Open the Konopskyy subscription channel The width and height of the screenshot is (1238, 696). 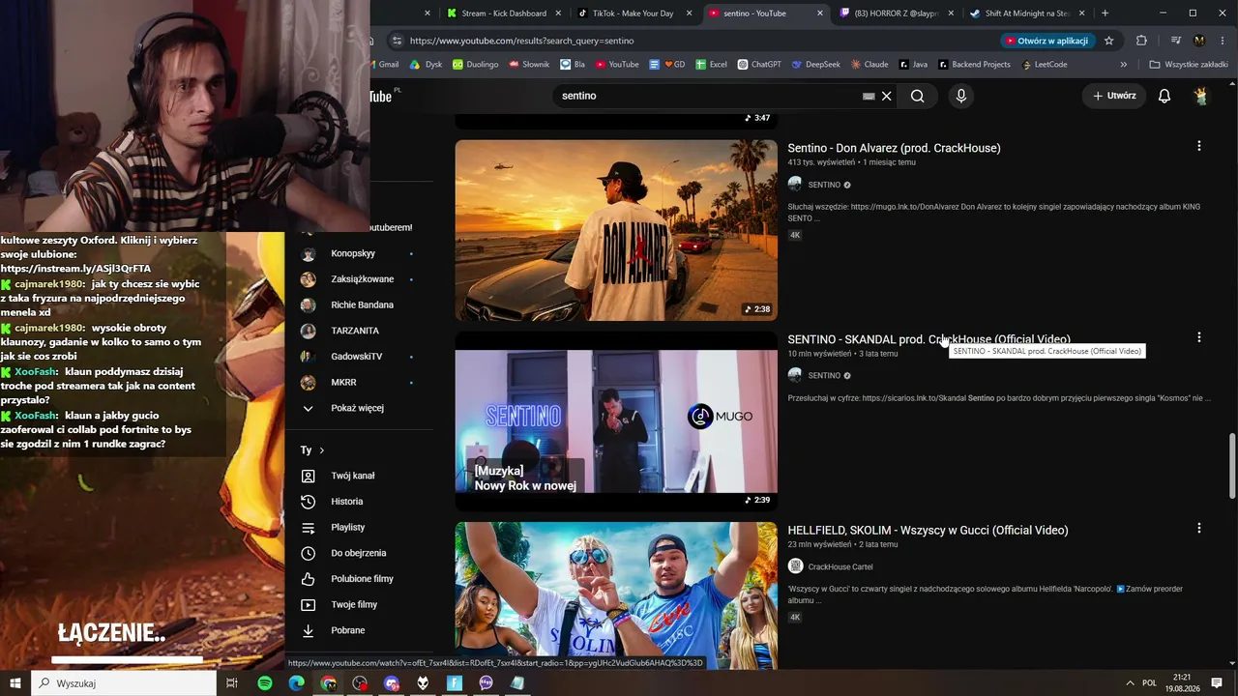pyautogui.click(x=353, y=253)
